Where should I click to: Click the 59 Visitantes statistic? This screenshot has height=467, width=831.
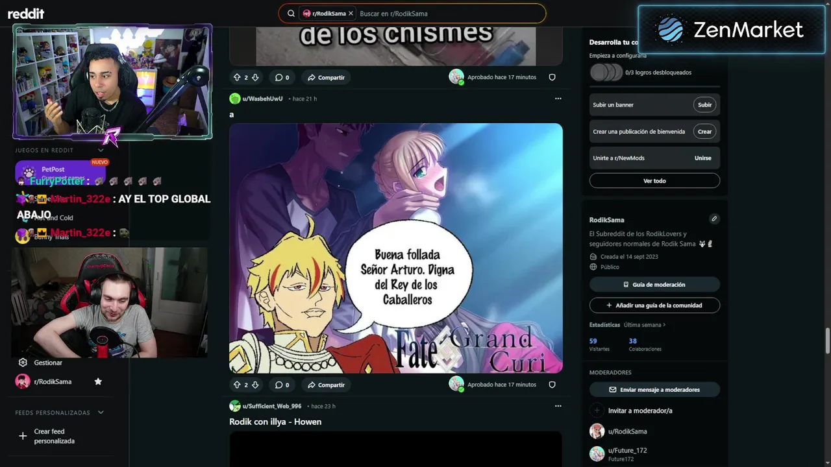click(599, 344)
